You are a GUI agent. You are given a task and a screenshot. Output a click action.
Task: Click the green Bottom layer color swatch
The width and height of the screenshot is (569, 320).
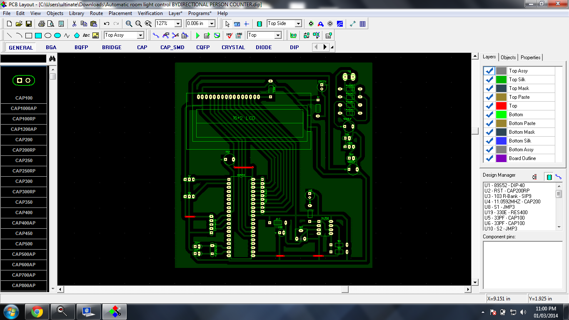[x=502, y=115]
